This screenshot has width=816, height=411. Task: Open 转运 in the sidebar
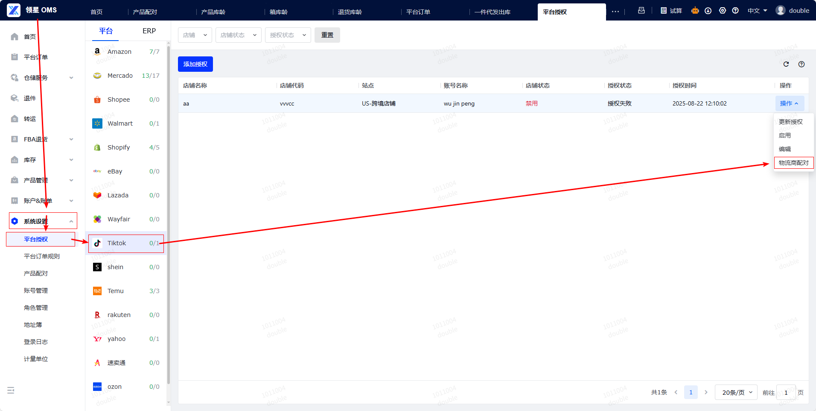click(x=30, y=119)
